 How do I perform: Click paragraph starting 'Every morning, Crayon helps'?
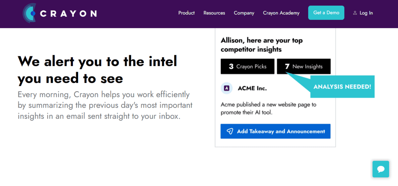tap(105, 105)
